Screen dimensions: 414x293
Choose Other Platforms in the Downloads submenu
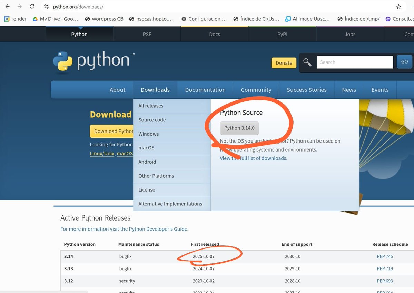coord(172,176)
